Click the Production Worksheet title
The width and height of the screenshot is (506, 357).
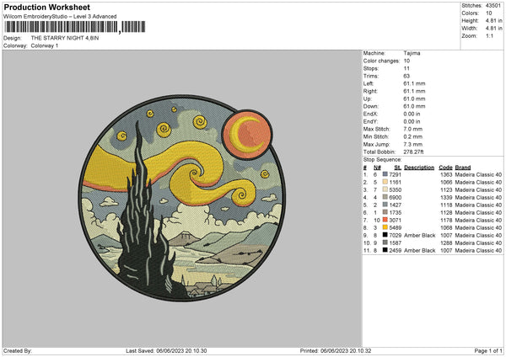46,7
